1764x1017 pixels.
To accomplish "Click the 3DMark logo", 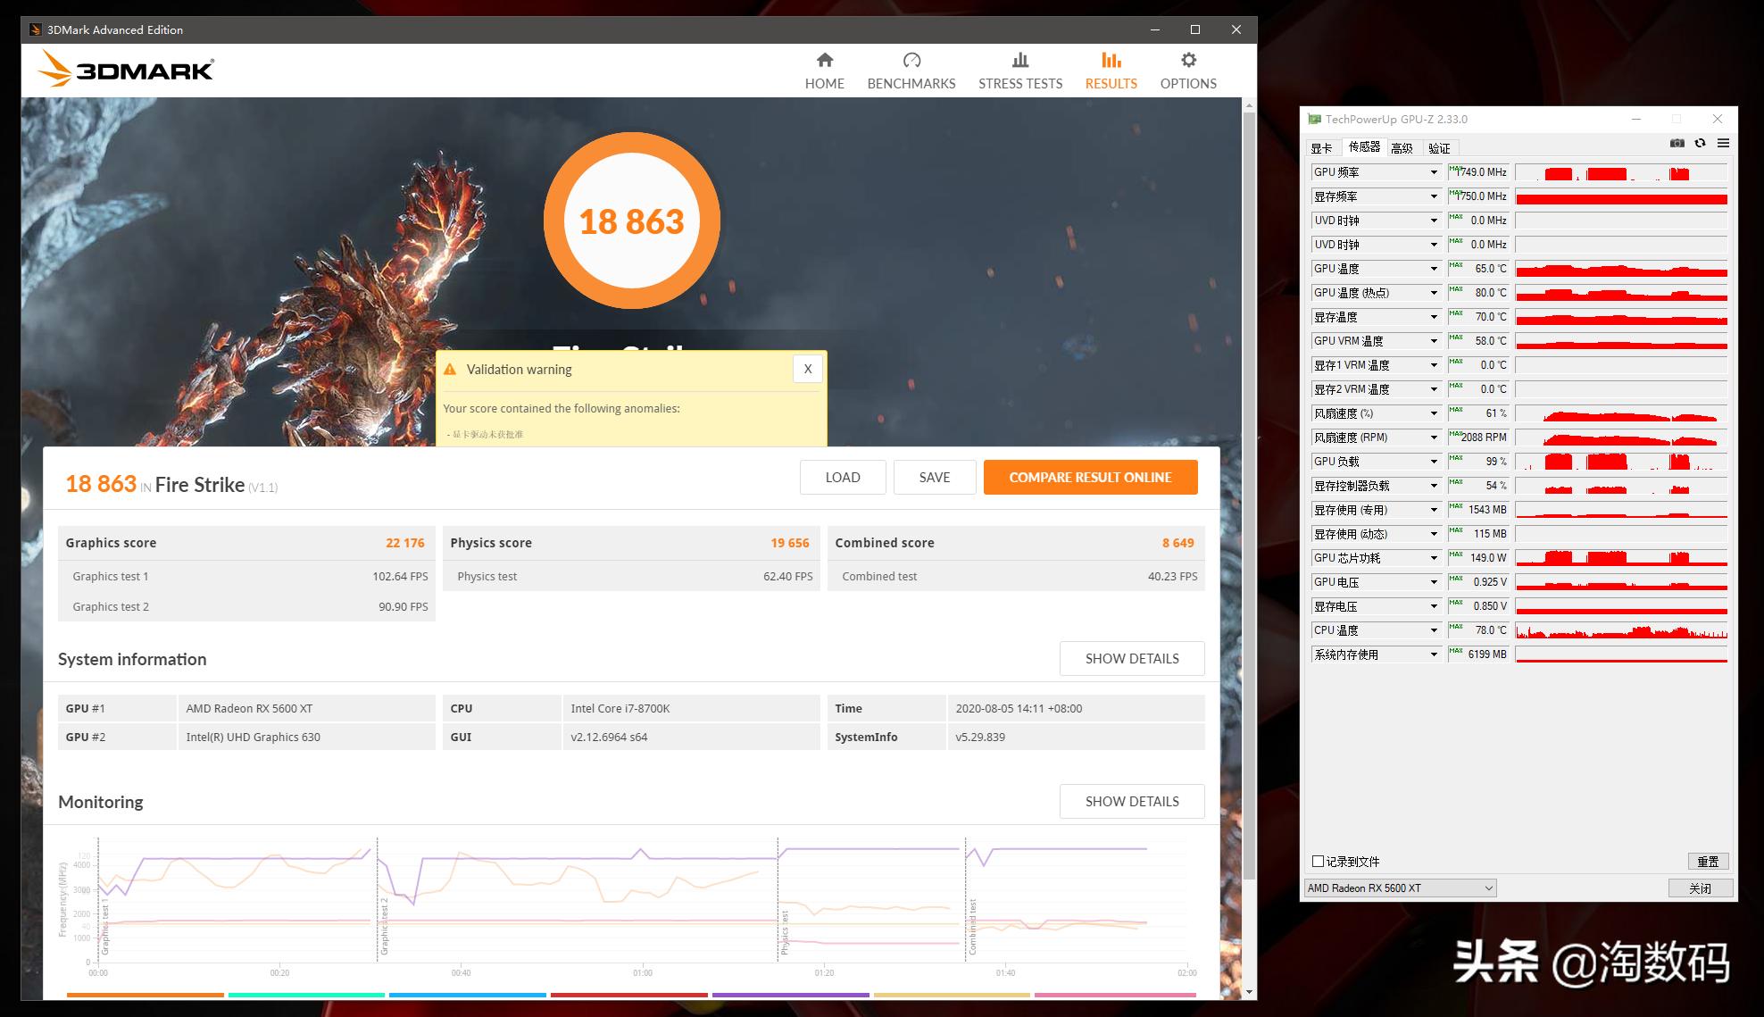I will point(125,70).
